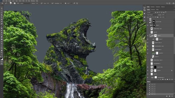This screenshot has width=175, height=98.
Task: Open the Filter menu
Action: [24, 1]
